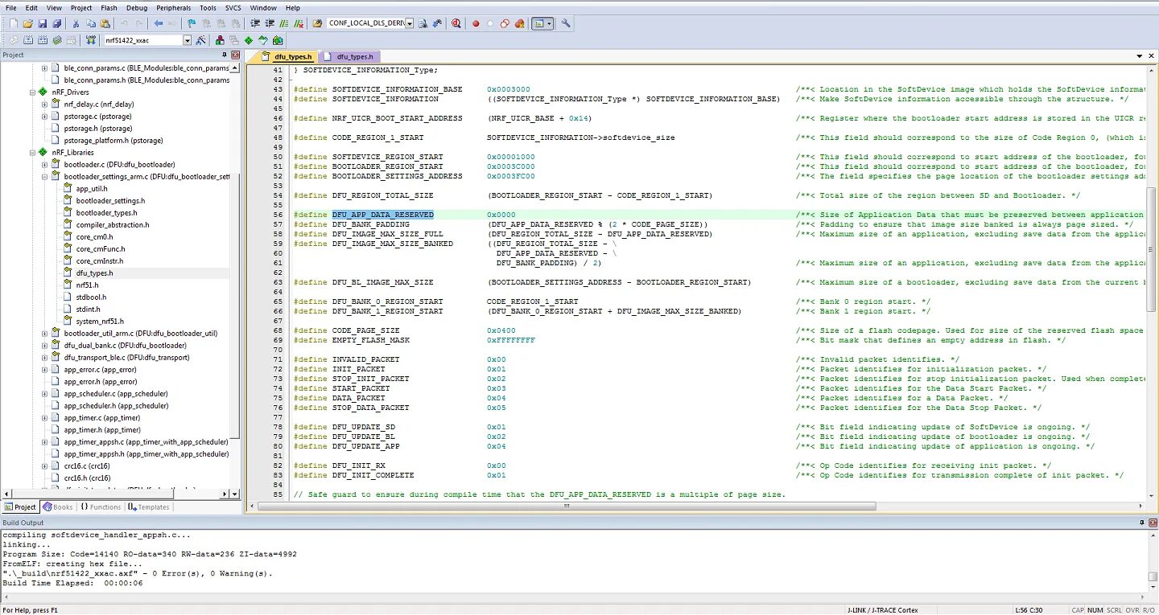The image size is (1159, 615).
Task: Click the 0 Error(s), 0 Warning(s) build line
Action: [x=137, y=573]
